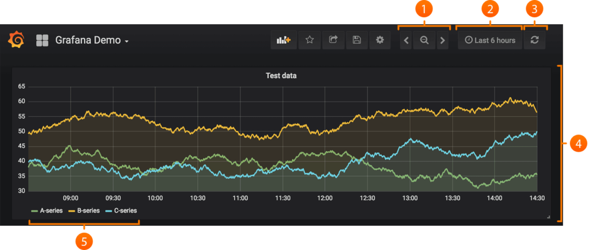Open dashboard settings gear
The image size is (589, 250).
coord(380,40)
